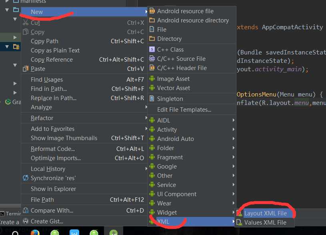Select Copy Path from context menu
The height and width of the screenshot is (235, 326).
click(84, 41)
